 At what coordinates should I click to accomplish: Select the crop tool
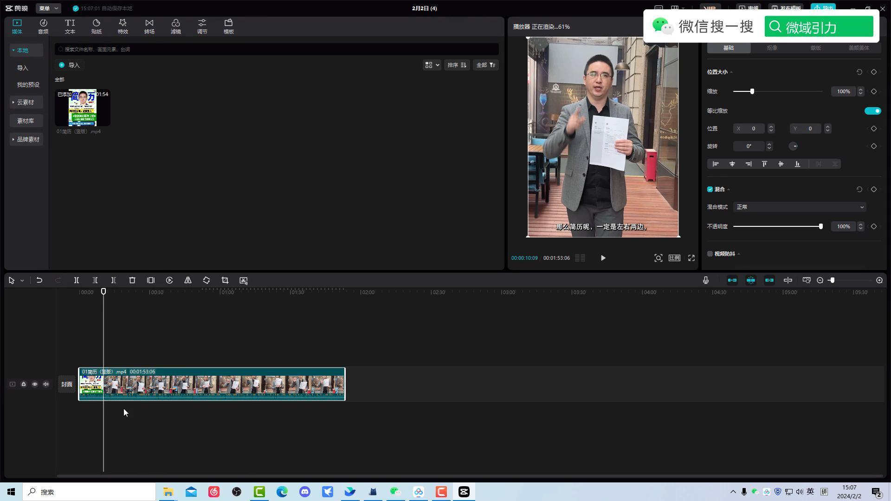[225, 280]
